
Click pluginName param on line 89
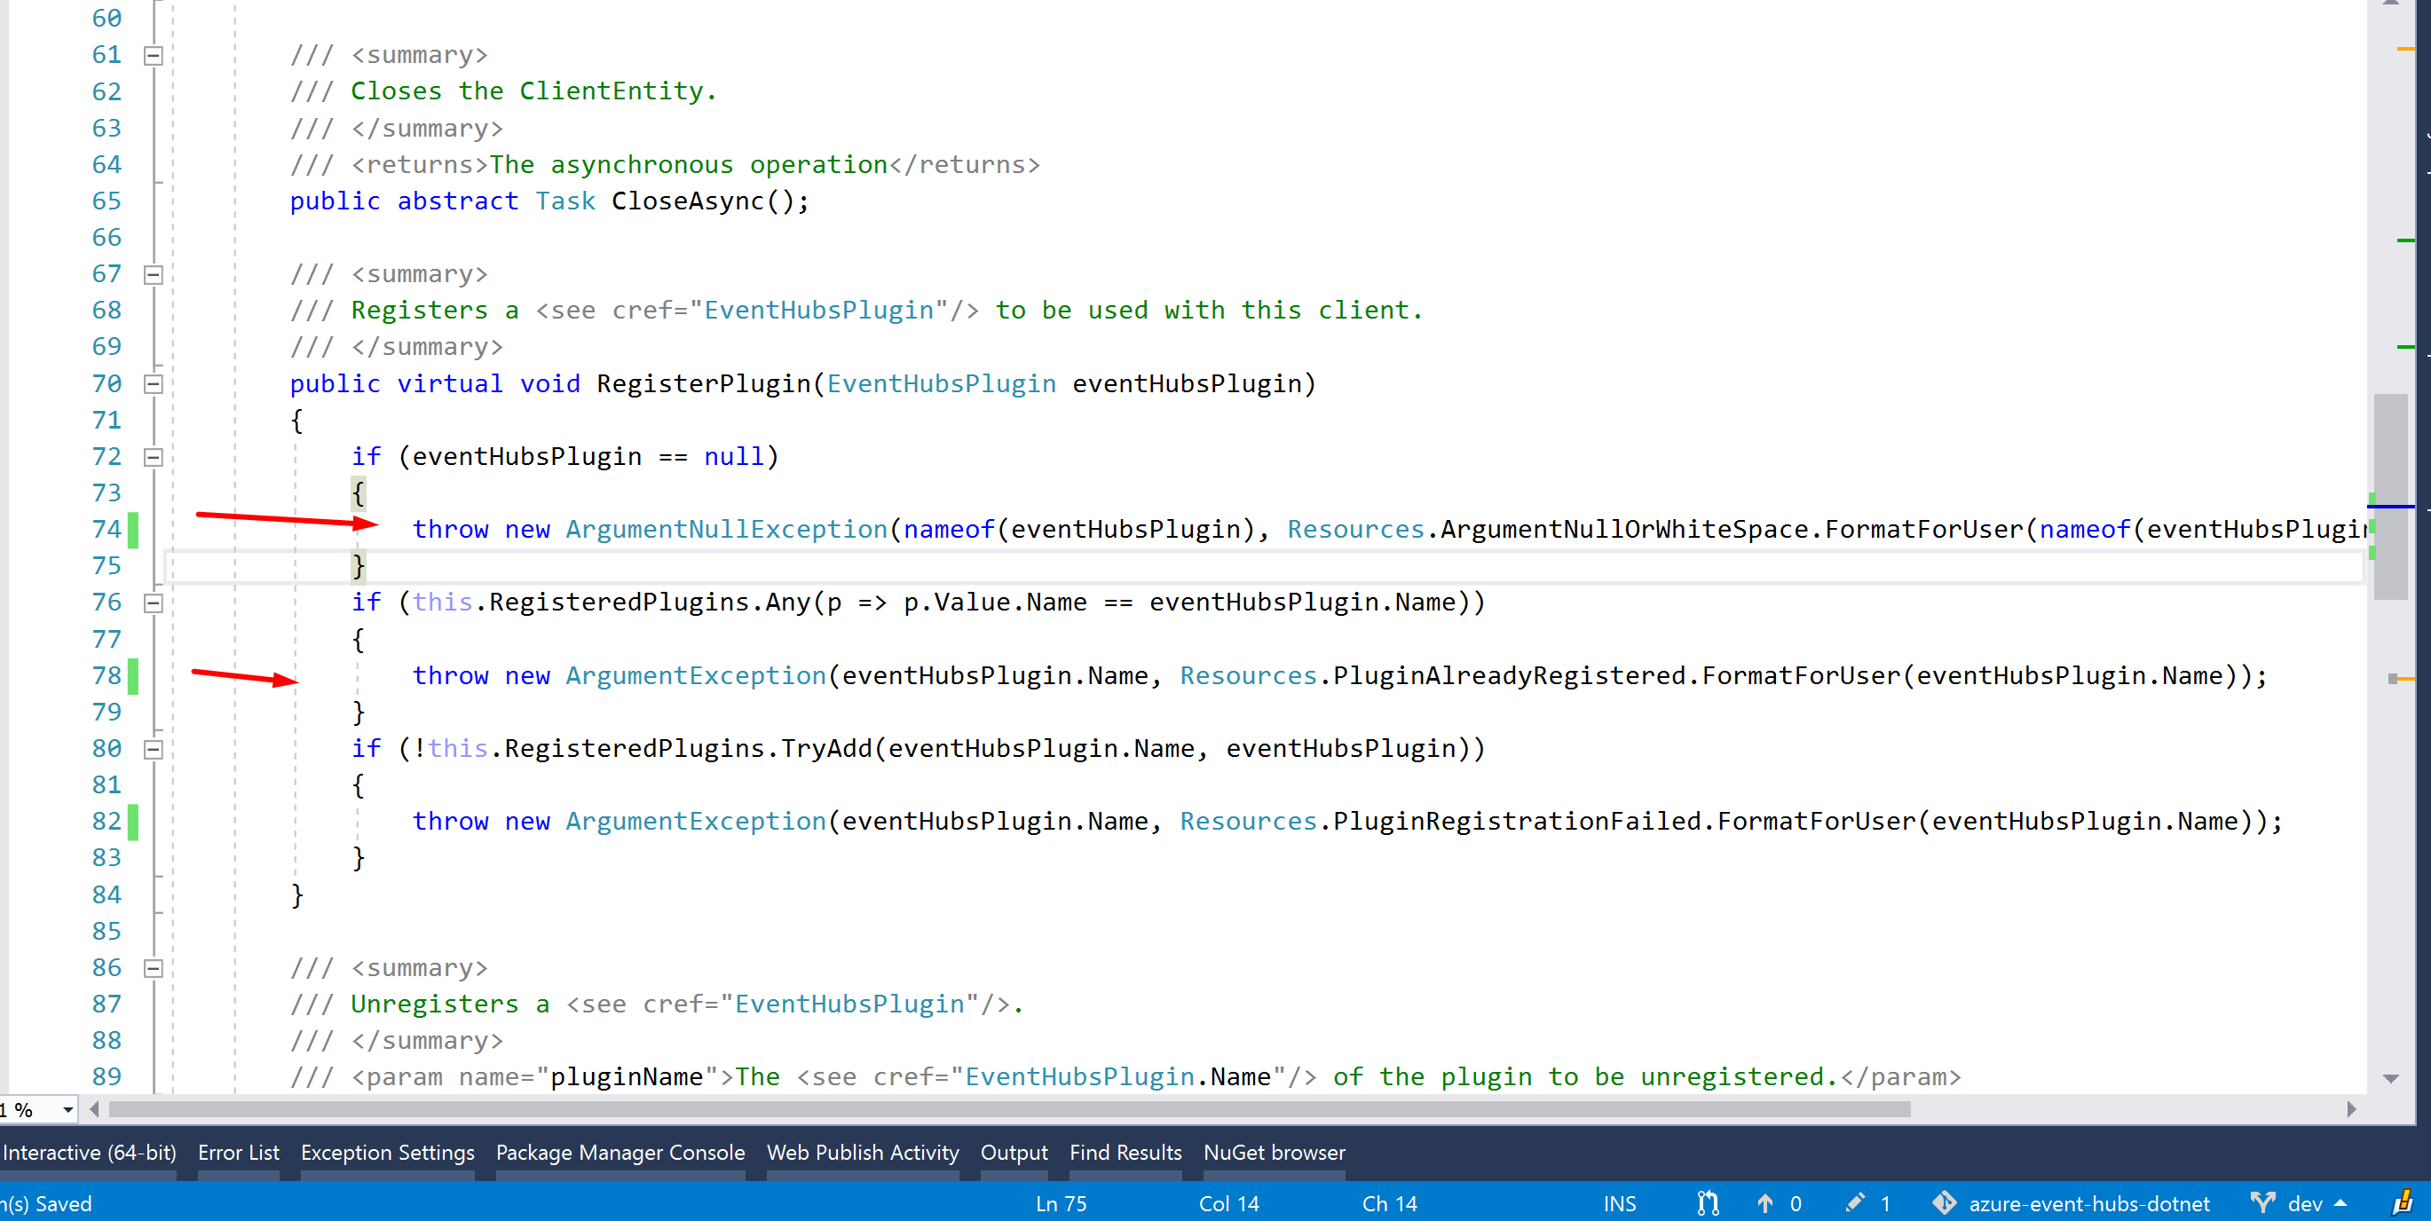[x=627, y=1076]
